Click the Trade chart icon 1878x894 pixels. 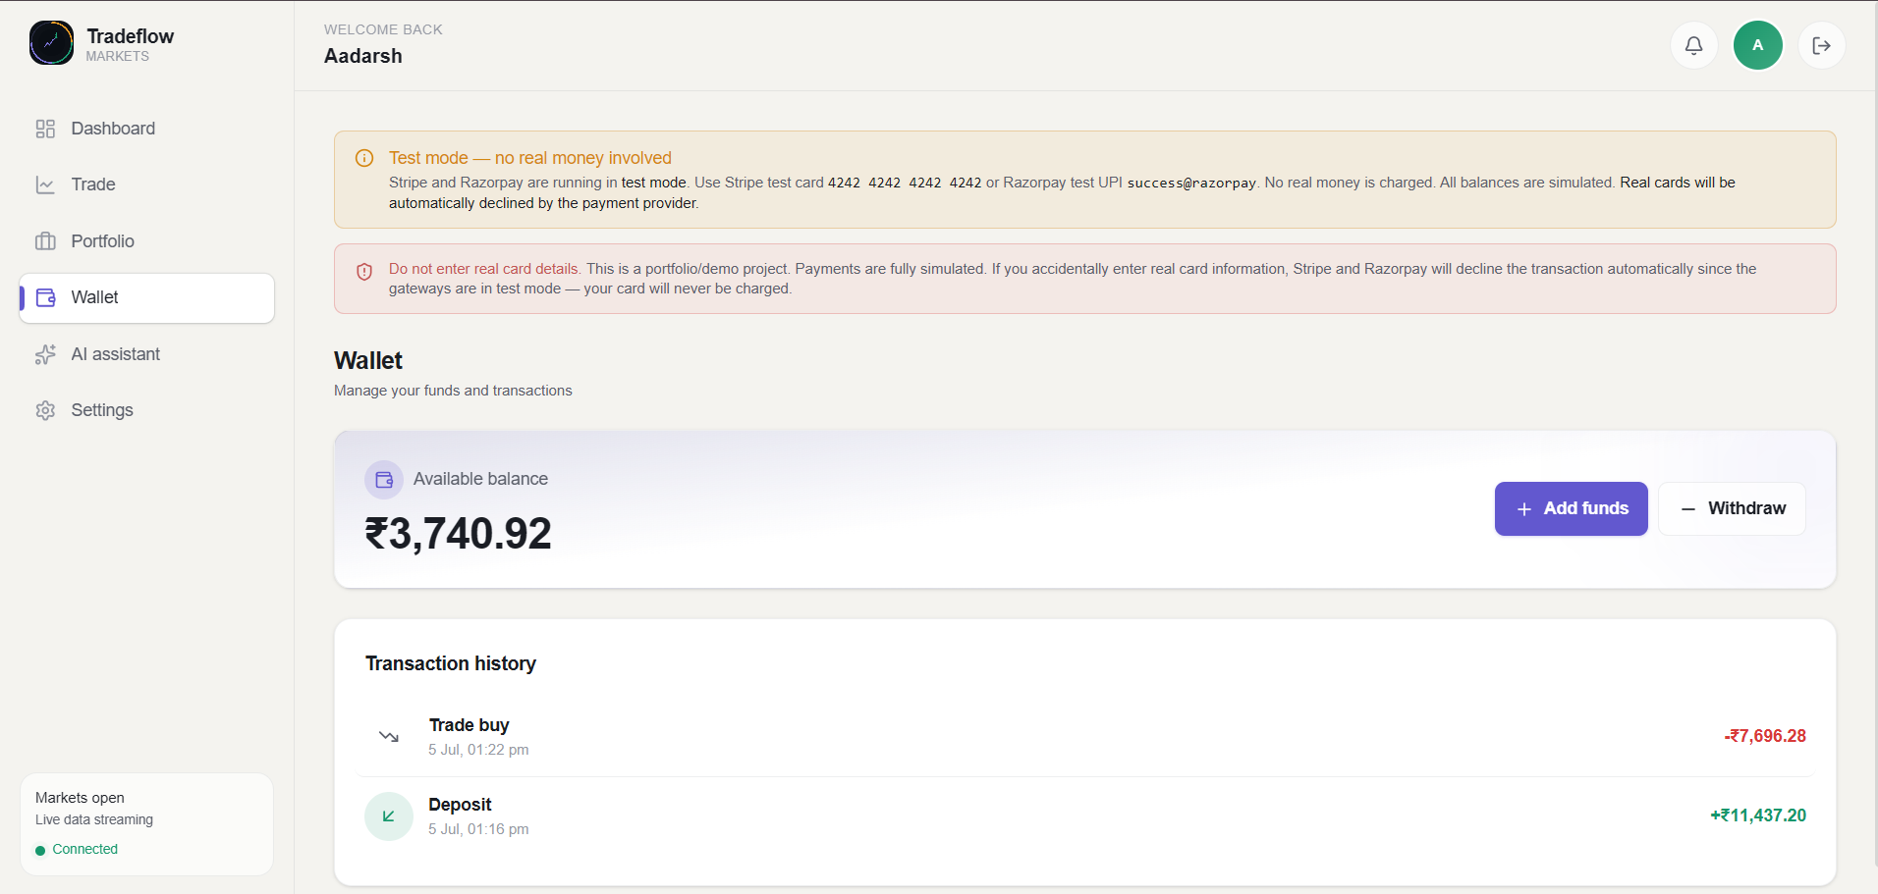(x=45, y=184)
